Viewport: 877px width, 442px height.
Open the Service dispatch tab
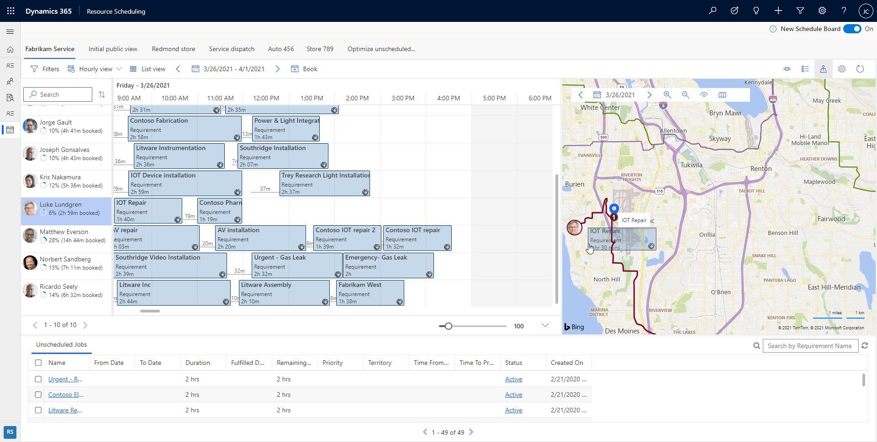232,49
